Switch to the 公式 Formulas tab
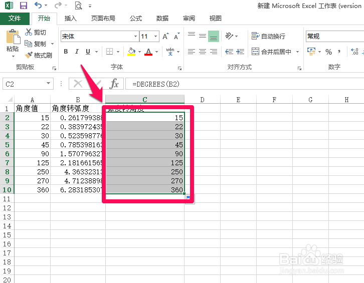 point(136,19)
